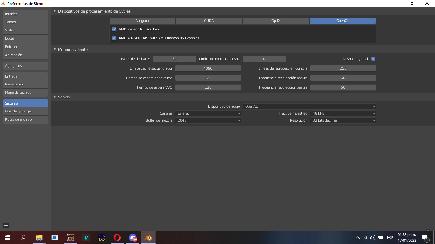Open the Canales dropdown showing Estéreo
Viewport: 435px width, 244px height.
pyautogui.click(x=208, y=113)
